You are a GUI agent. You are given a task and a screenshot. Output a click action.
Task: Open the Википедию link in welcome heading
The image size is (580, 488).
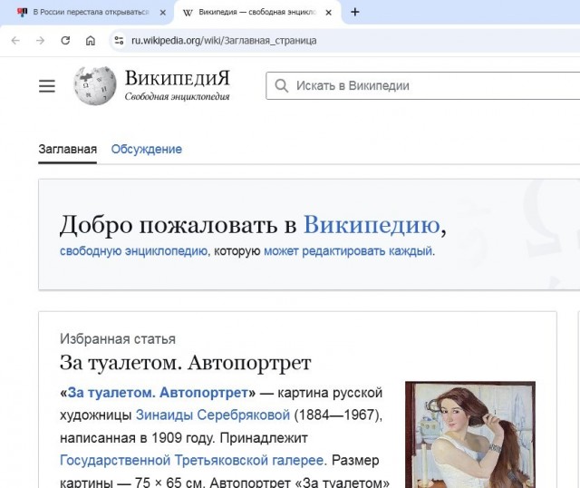click(372, 225)
